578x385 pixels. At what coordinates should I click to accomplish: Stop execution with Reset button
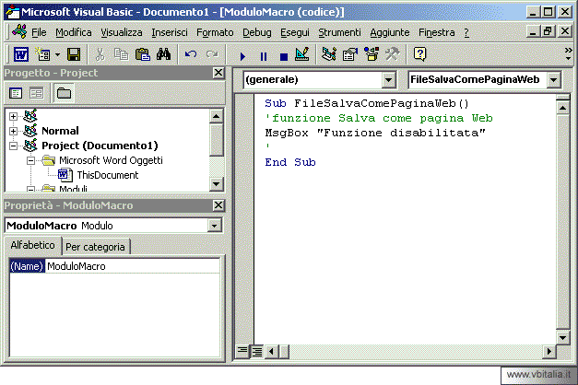(x=284, y=56)
